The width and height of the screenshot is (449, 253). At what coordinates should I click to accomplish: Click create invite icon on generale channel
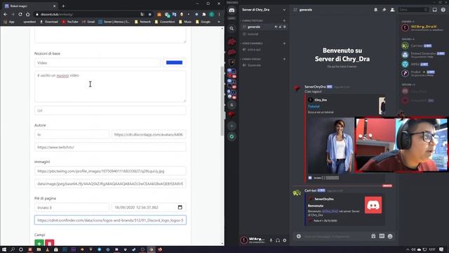pos(280,27)
